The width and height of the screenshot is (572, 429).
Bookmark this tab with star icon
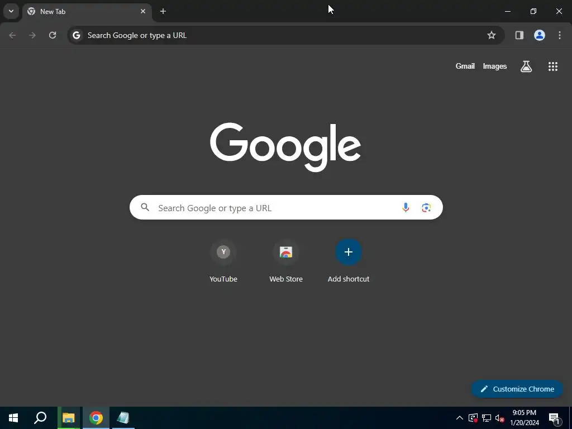coord(492,35)
